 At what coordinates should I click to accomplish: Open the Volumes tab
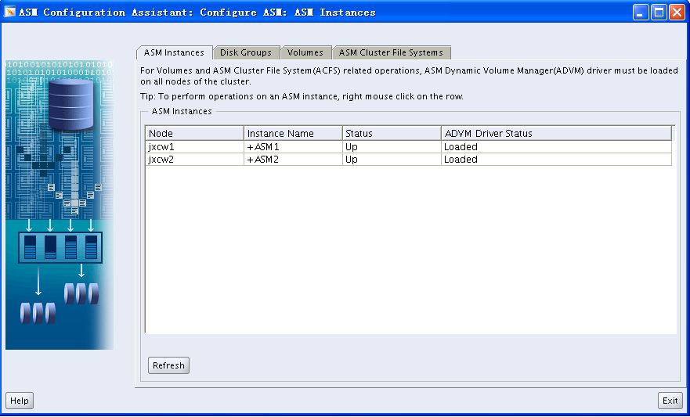305,52
